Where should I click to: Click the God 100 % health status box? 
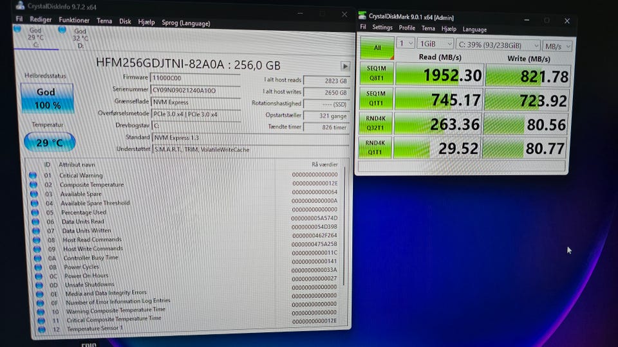click(x=47, y=98)
